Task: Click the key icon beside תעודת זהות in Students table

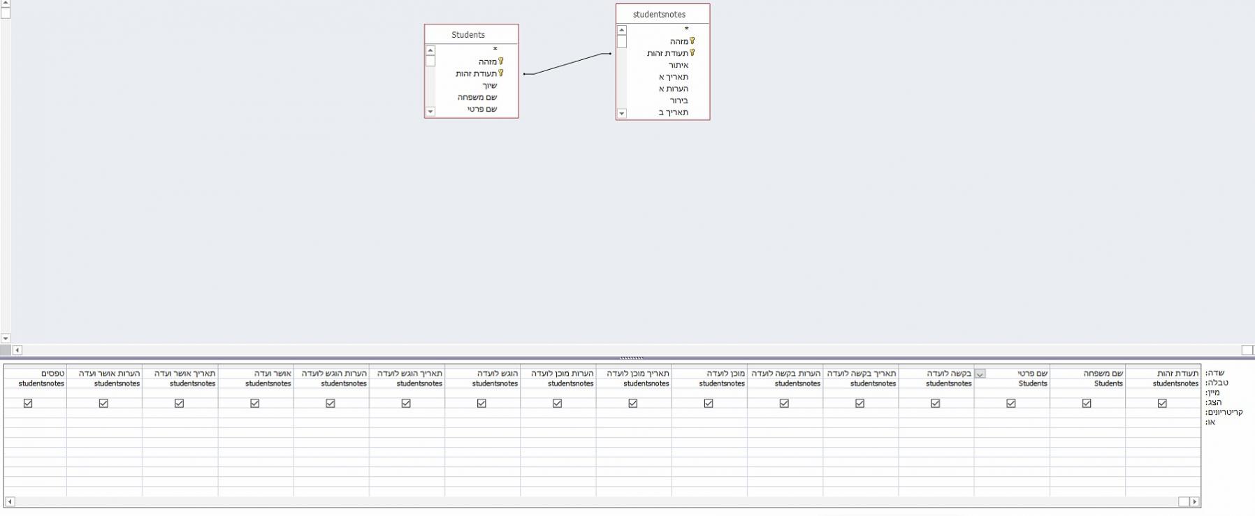Action: pos(501,73)
